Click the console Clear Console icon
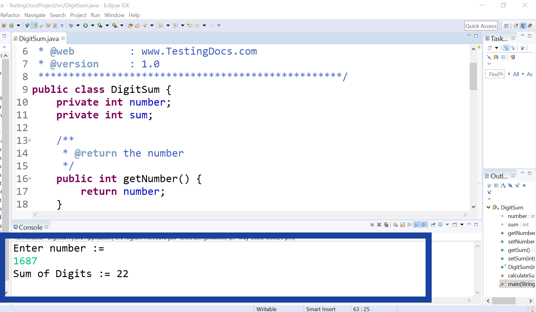 tap(395, 225)
